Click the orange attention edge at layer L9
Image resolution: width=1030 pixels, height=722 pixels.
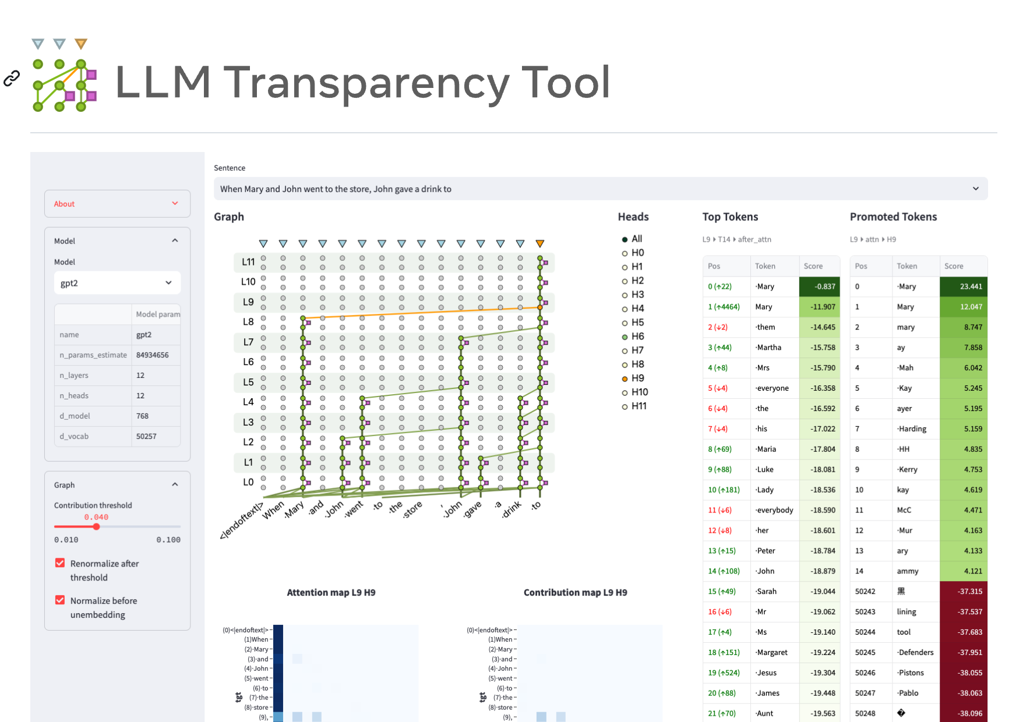point(421,313)
